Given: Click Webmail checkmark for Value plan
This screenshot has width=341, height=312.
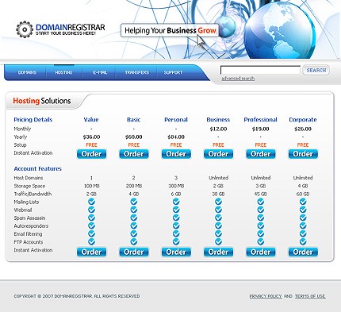Looking at the screenshot, I should click(x=91, y=210).
